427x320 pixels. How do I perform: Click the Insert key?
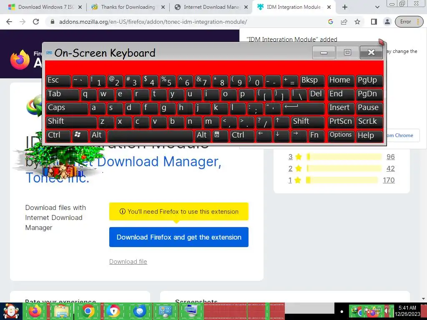pos(341,108)
